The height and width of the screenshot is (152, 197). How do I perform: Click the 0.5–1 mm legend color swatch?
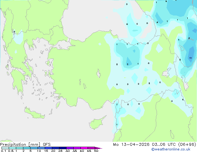click(12, 148)
